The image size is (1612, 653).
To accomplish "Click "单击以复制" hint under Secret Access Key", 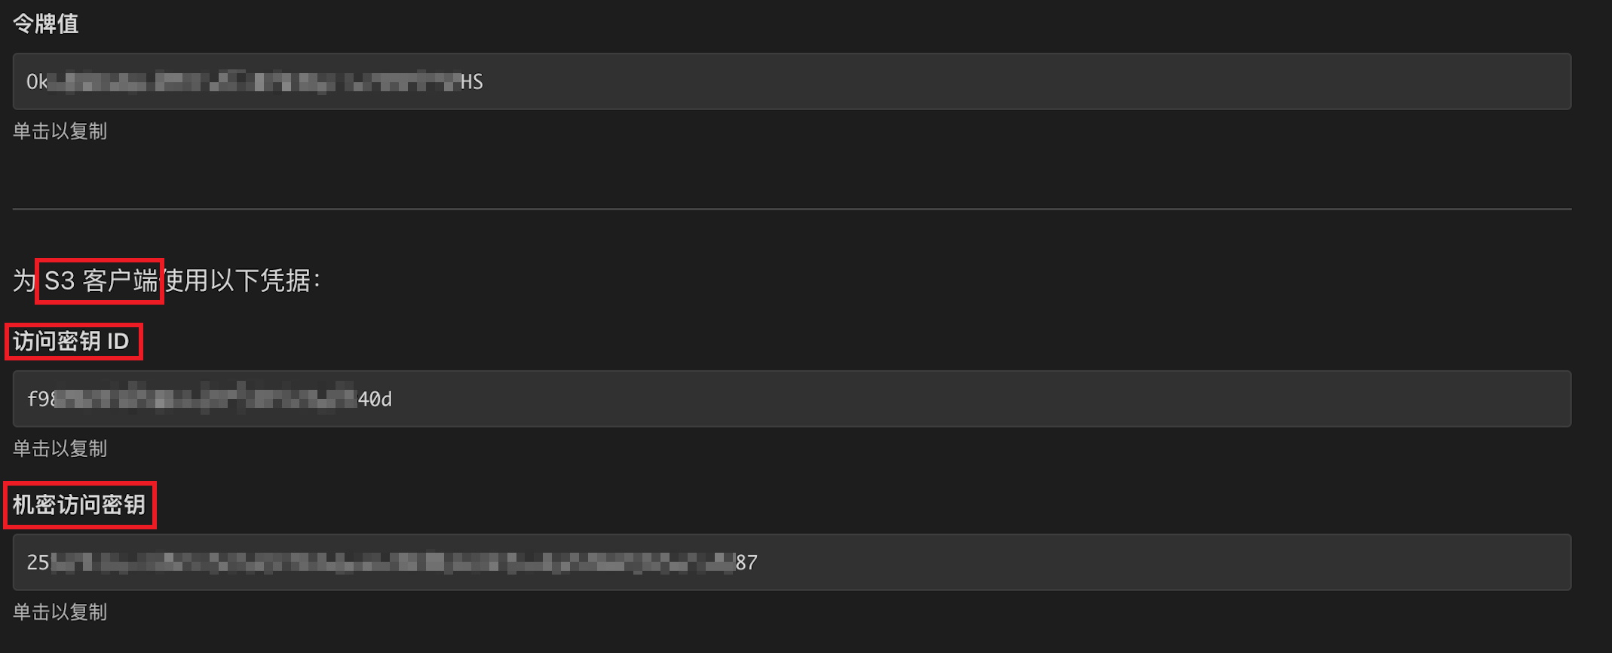I will click(60, 612).
